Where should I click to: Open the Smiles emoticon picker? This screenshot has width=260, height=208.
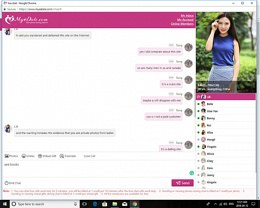point(28,156)
